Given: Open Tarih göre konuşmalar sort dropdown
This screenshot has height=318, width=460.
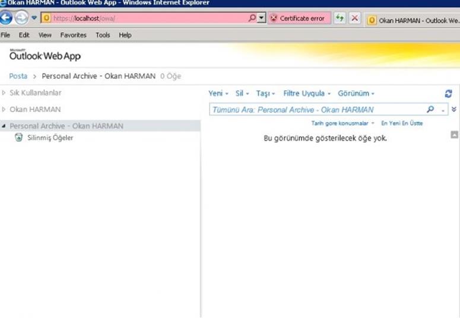Looking at the screenshot, I should point(342,123).
